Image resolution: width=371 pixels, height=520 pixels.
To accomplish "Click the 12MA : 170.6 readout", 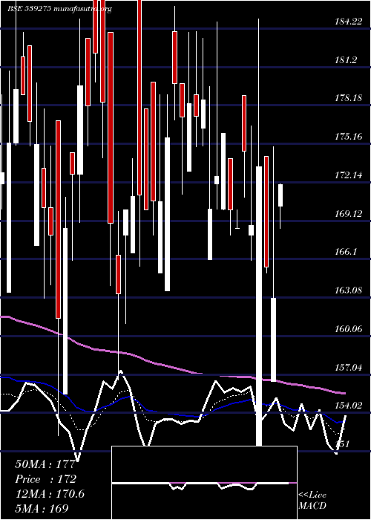I will [x=50, y=494].
